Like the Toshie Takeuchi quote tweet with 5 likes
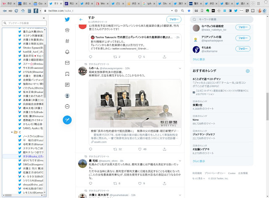269x198 pixels. 140,57
